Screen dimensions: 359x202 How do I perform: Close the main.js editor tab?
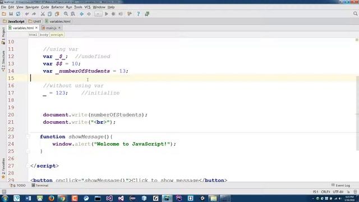pyautogui.click(x=59, y=27)
